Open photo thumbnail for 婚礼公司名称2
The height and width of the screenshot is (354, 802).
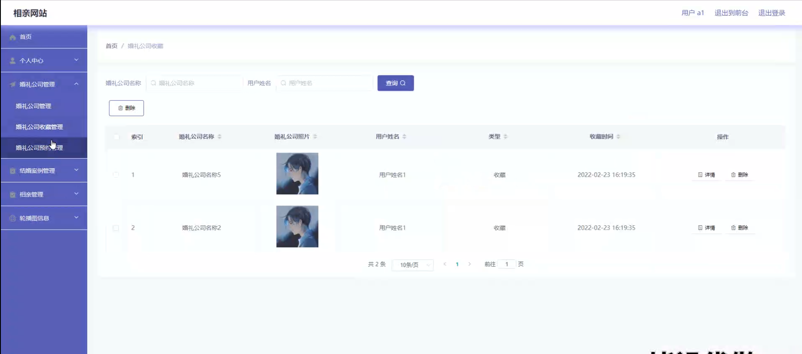[x=297, y=227]
